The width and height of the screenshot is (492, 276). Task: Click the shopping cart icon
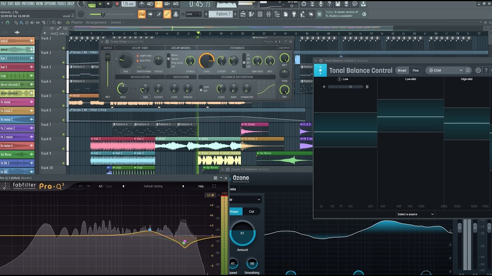(319, 14)
